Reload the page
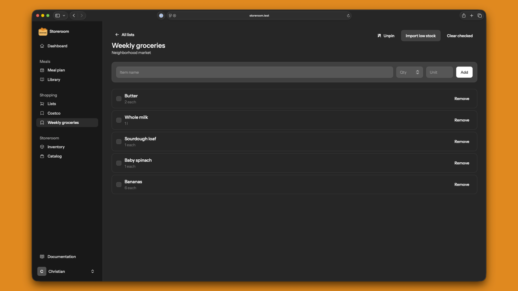This screenshot has width=518, height=291. pos(348,16)
